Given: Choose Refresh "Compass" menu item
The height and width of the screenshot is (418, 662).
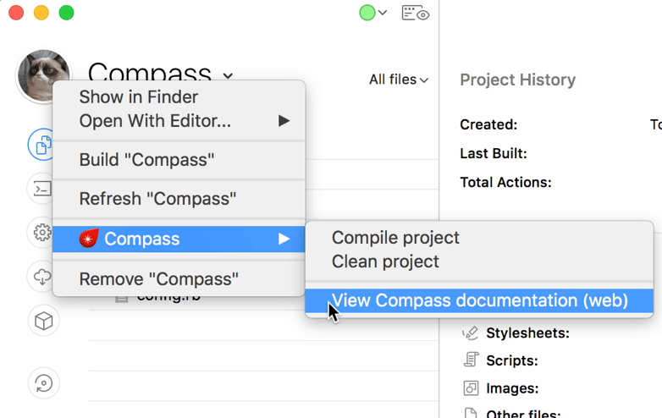Looking at the screenshot, I should pos(179,199).
